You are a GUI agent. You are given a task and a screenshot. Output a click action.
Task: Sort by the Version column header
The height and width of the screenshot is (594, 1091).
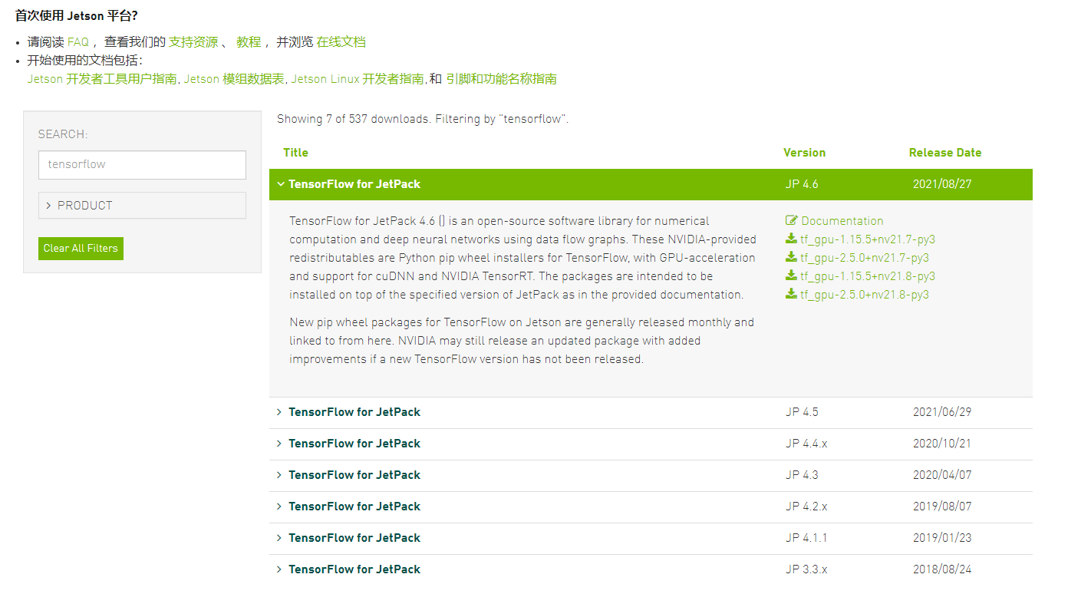pos(804,153)
